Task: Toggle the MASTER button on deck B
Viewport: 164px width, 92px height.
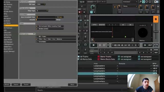Action: [x=102, y=25]
